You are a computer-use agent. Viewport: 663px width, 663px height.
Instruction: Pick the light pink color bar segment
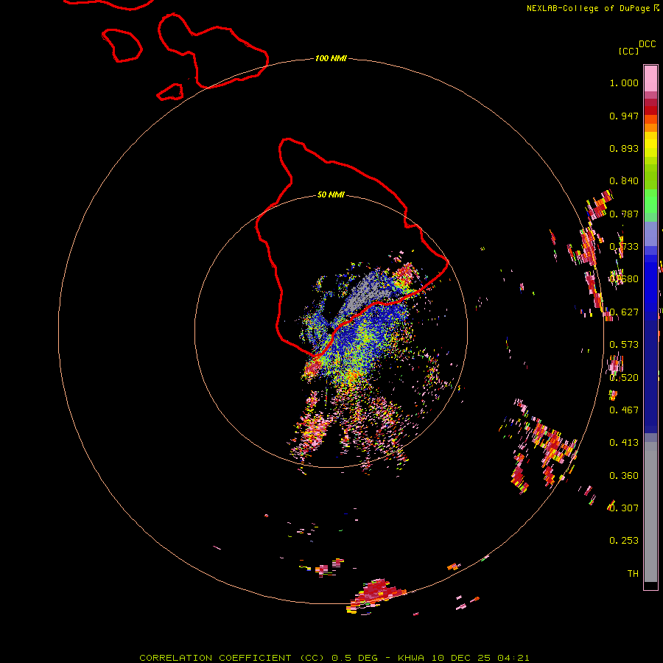650,78
